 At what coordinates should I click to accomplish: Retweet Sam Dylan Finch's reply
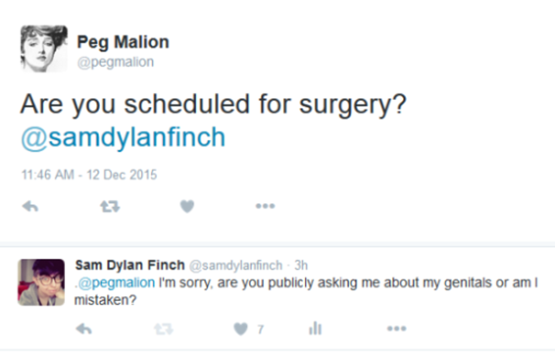pyautogui.click(x=163, y=329)
